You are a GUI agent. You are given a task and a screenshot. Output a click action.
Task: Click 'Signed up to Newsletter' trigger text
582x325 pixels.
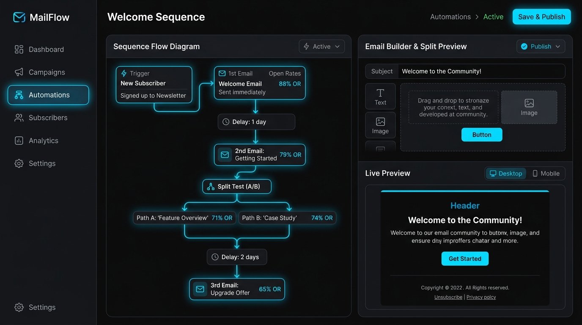point(153,96)
